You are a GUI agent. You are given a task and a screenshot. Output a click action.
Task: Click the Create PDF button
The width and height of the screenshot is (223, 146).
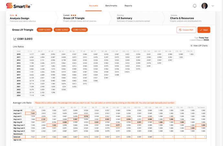(186, 30)
